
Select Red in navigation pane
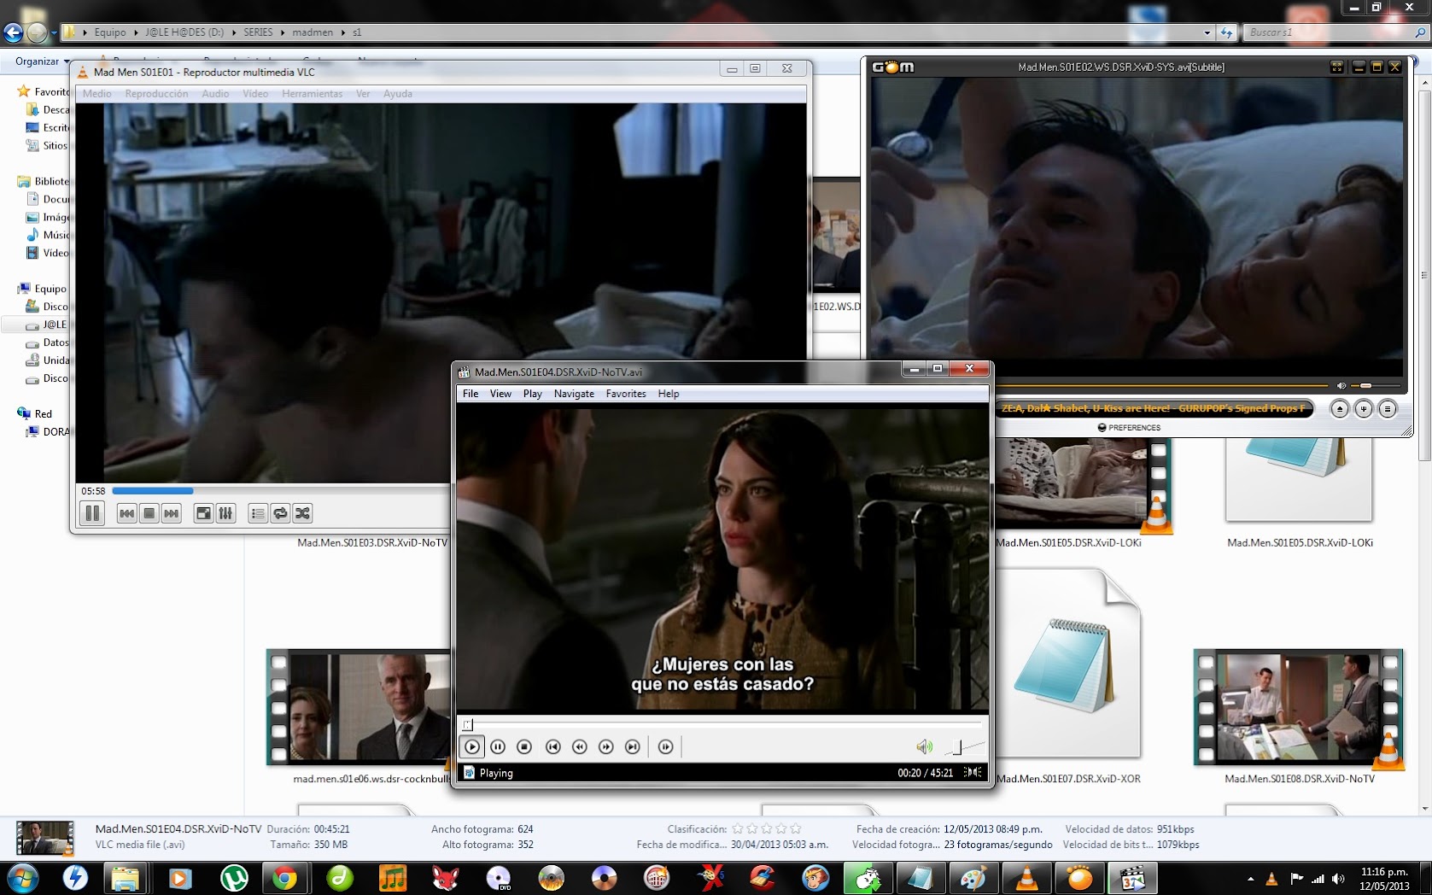point(44,414)
